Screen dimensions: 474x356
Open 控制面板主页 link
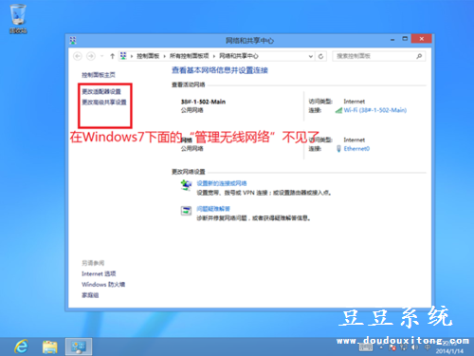pyautogui.click(x=99, y=75)
